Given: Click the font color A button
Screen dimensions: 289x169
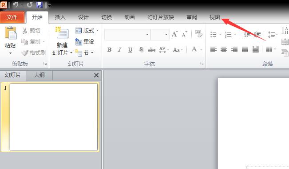Looking at the screenshot, I should 194,49.
